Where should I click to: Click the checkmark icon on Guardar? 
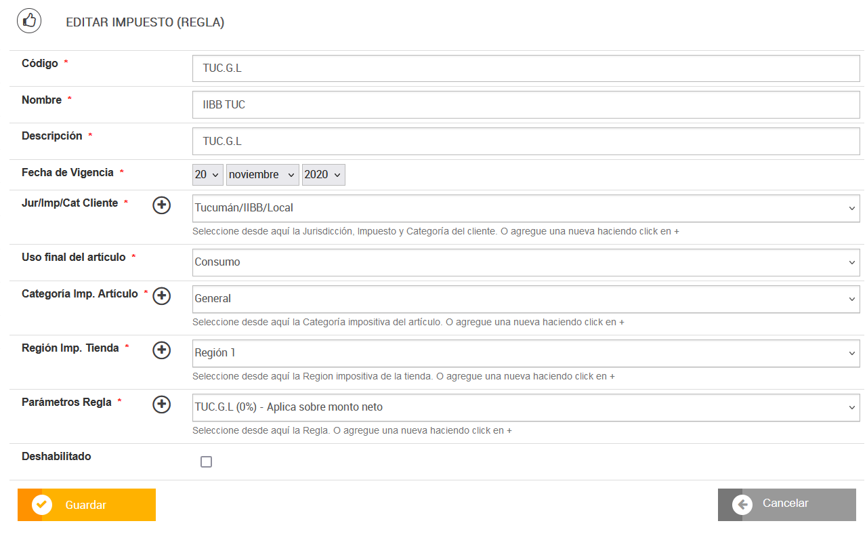tap(42, 505)
